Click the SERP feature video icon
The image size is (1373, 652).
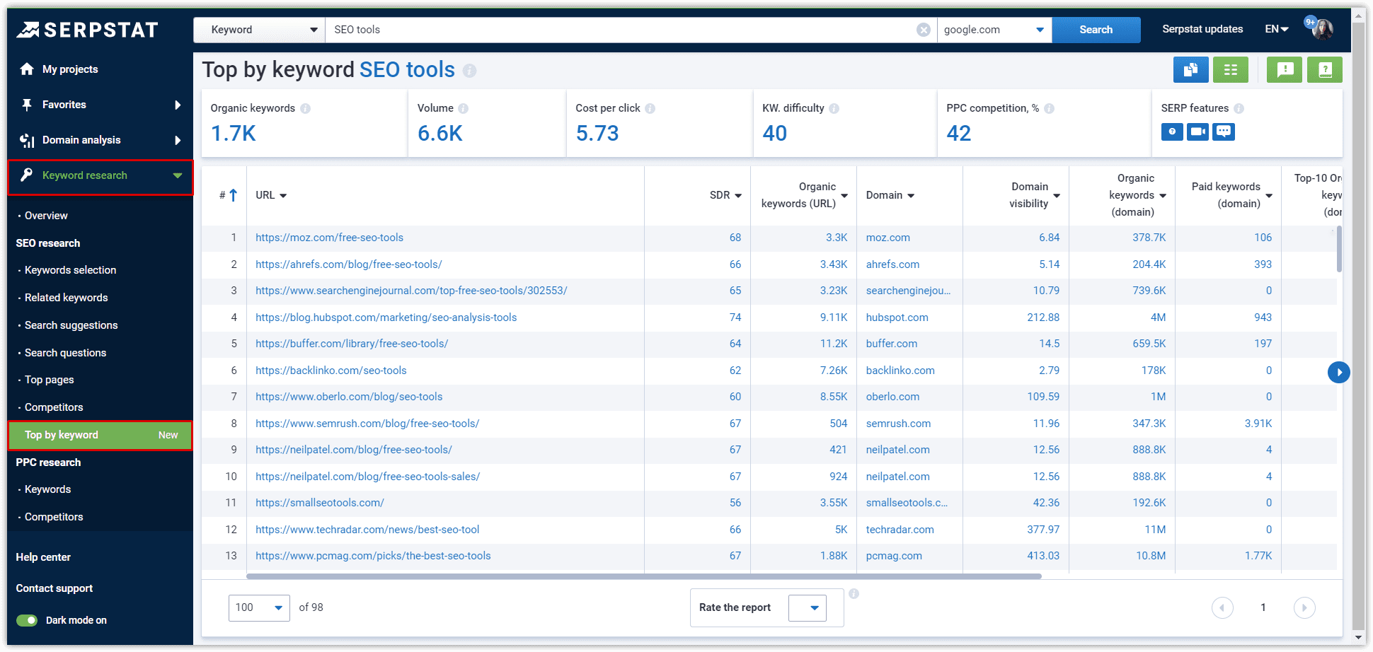coord(1197,132)
